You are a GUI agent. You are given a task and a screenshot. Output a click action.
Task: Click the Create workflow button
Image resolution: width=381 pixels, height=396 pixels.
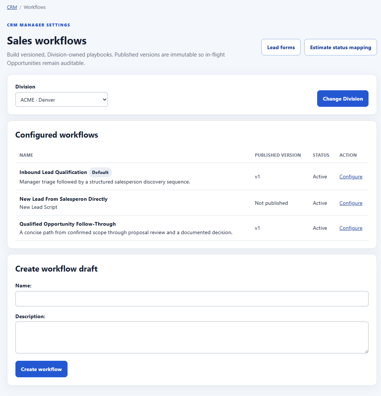pos(41,369)
